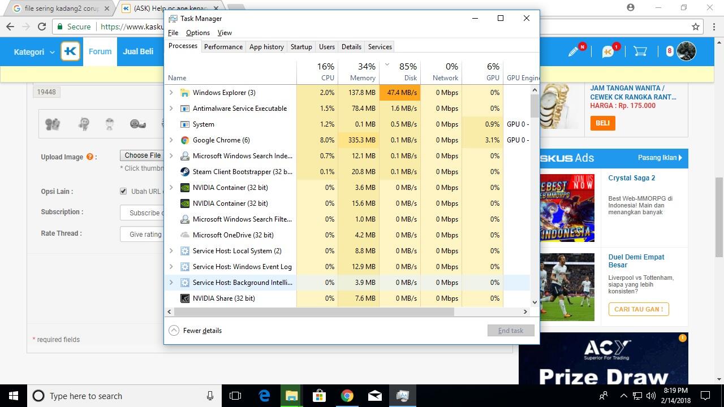Switch to the App history tab
Screen dimensions: 724x407
266,47
